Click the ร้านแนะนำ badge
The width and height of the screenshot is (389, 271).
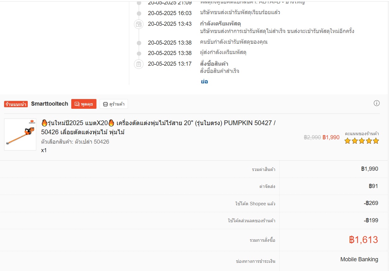click(x=16, y=104)
